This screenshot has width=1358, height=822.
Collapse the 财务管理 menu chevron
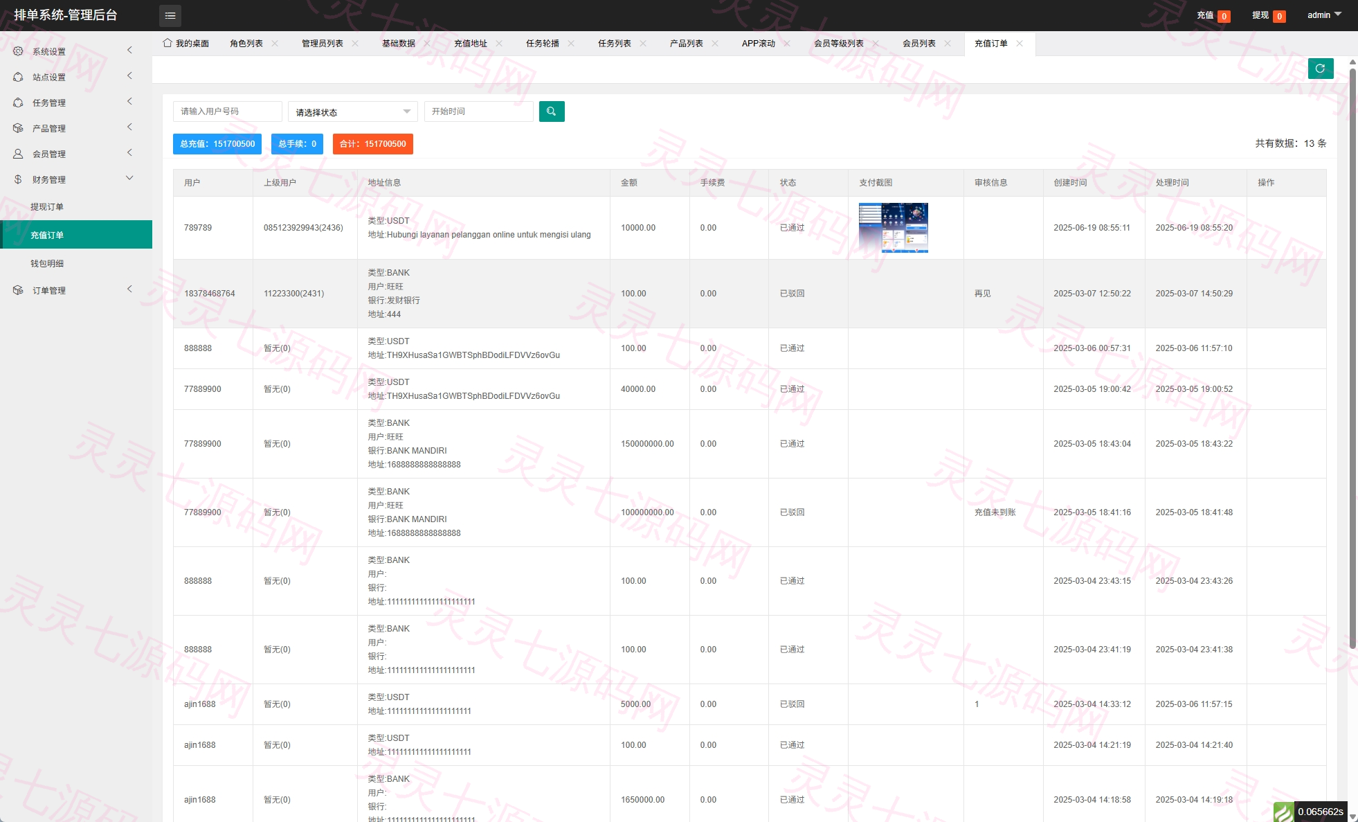[x=129, y=178]
